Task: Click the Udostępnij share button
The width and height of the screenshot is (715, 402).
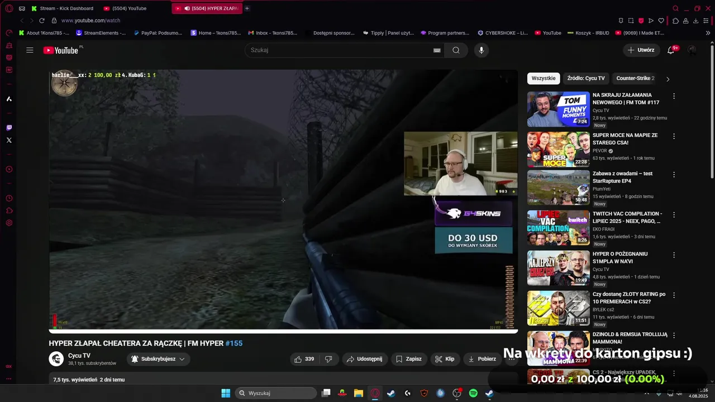Action: [365, 359]
